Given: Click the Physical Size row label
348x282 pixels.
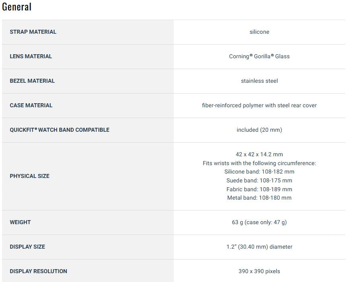Looking at the screenshot, I should point(29,176).
